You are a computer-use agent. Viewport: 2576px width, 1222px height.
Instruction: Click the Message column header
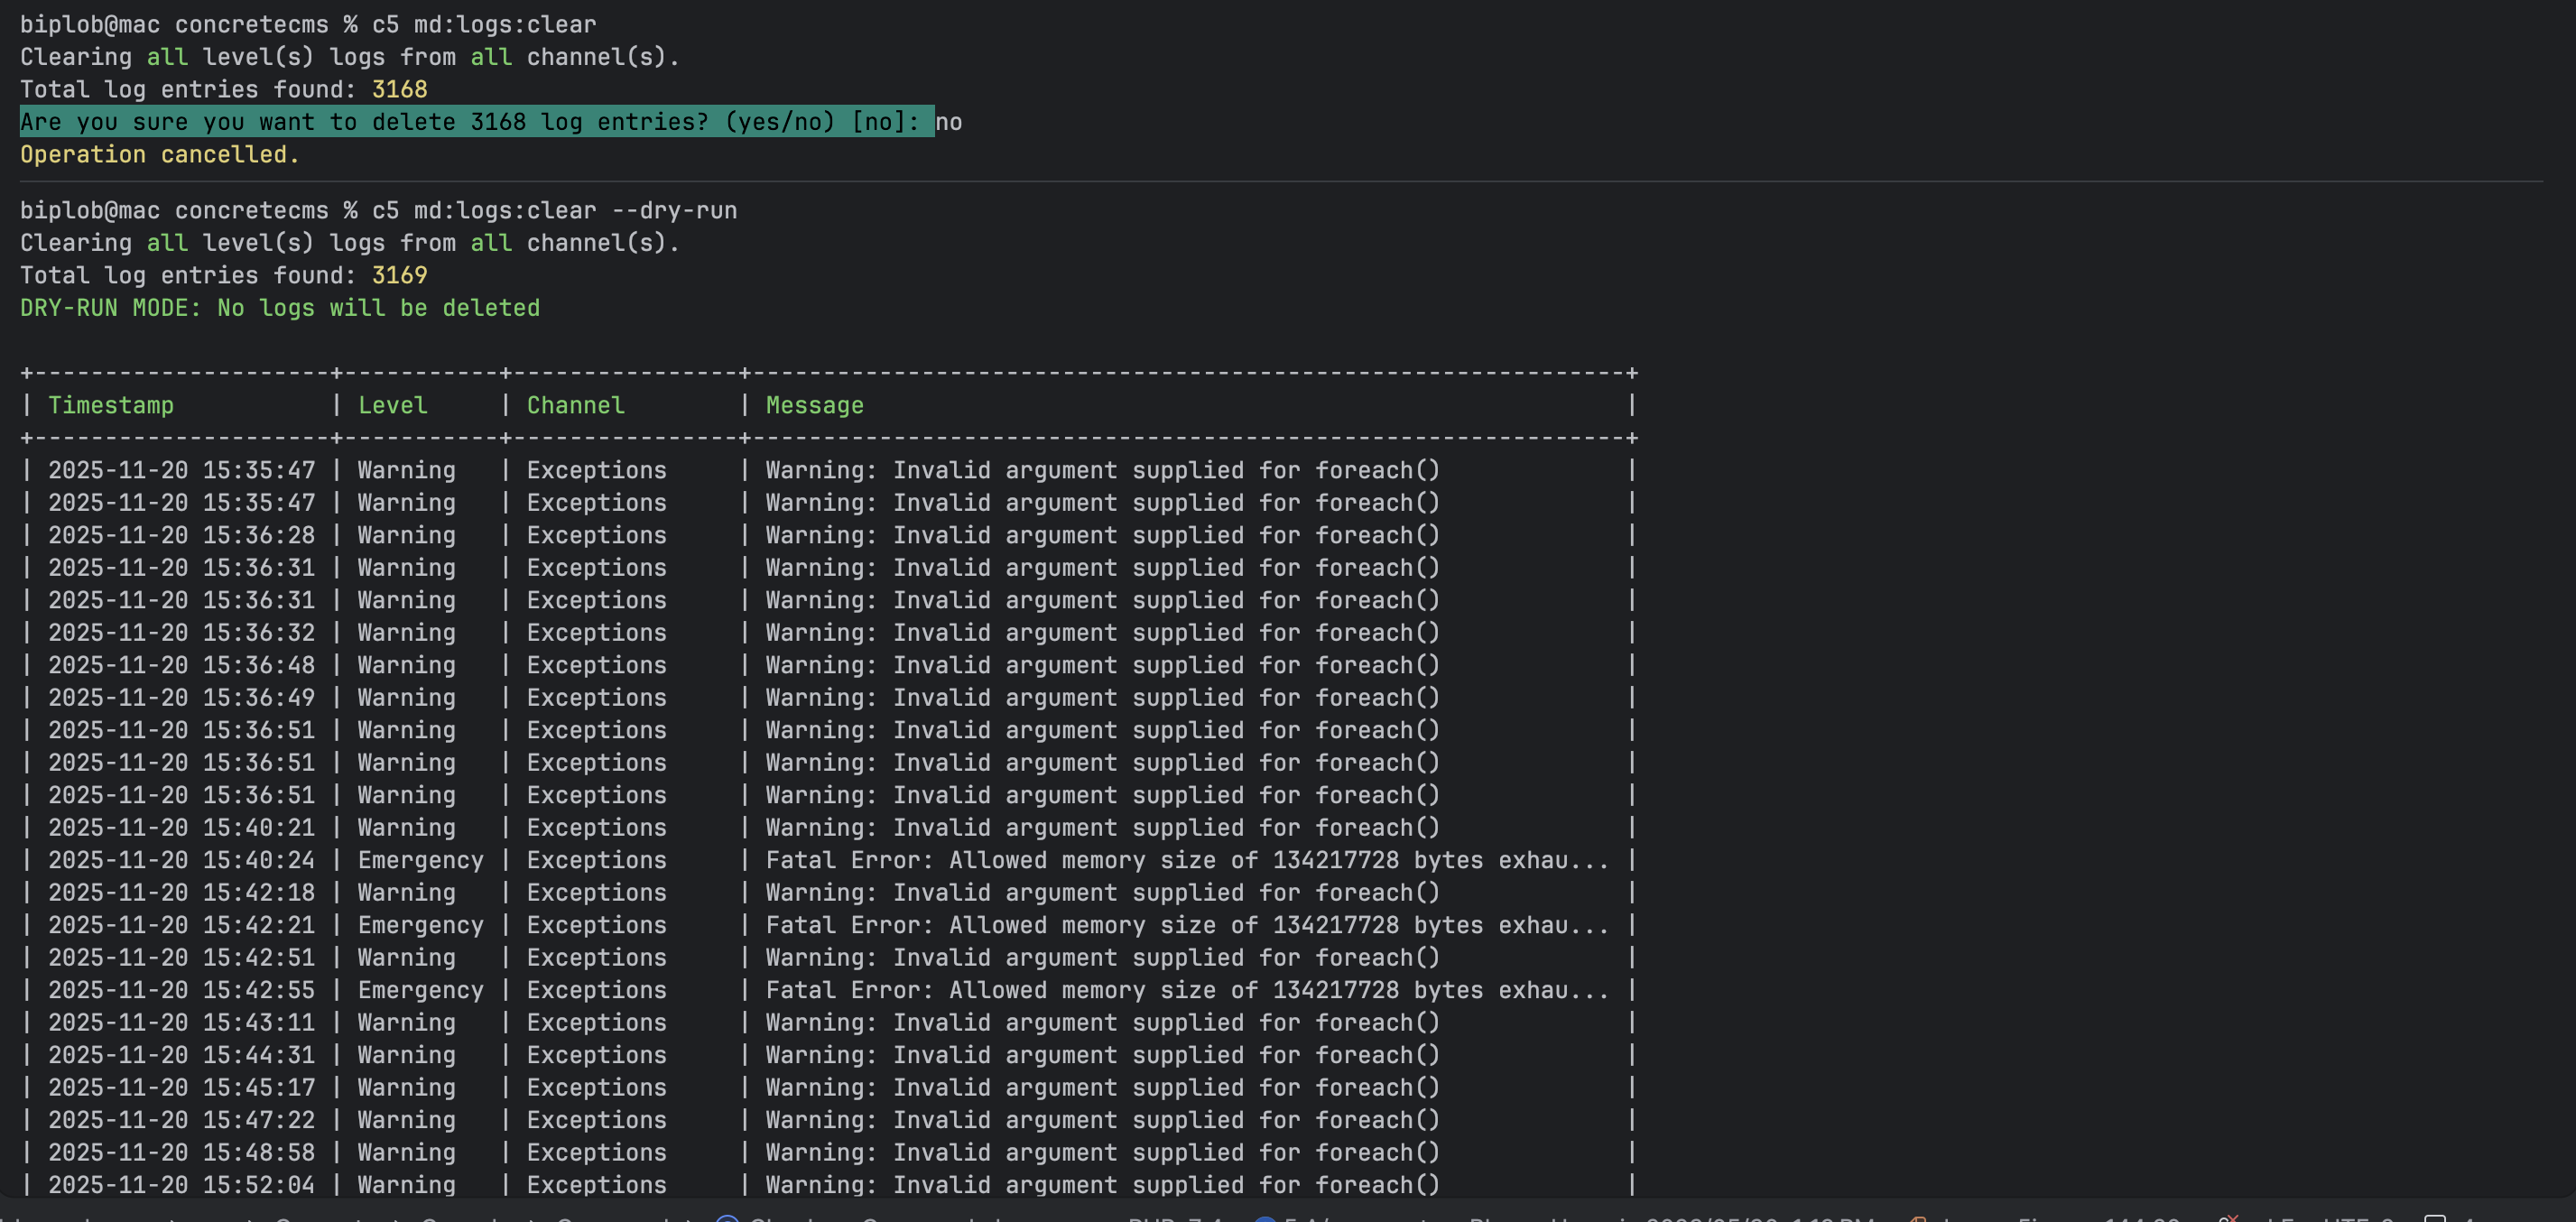[814, 405]
